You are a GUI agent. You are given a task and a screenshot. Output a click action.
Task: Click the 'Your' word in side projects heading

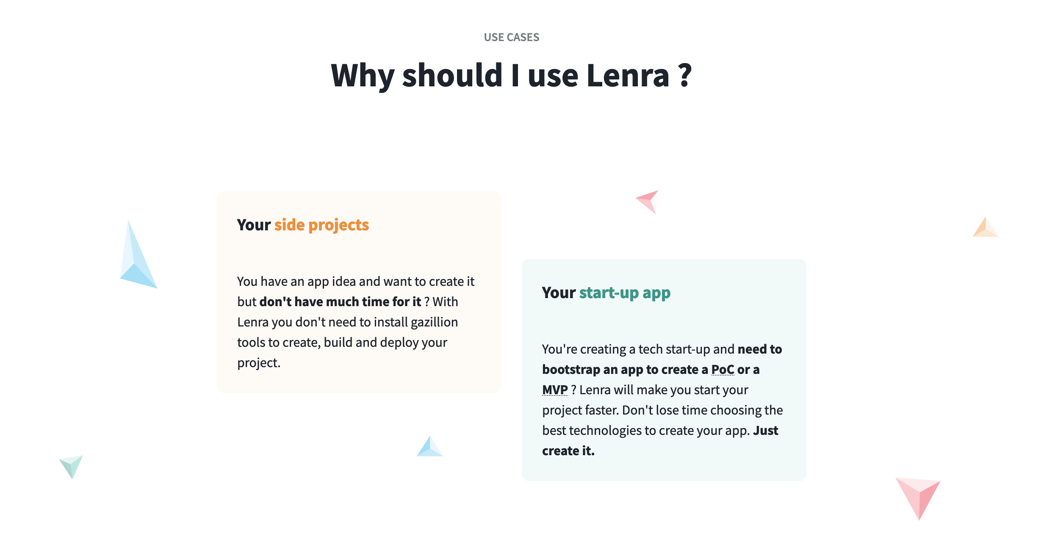coord(254,225)
